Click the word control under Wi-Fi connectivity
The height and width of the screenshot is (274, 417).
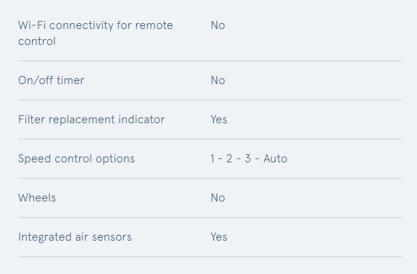37,41
